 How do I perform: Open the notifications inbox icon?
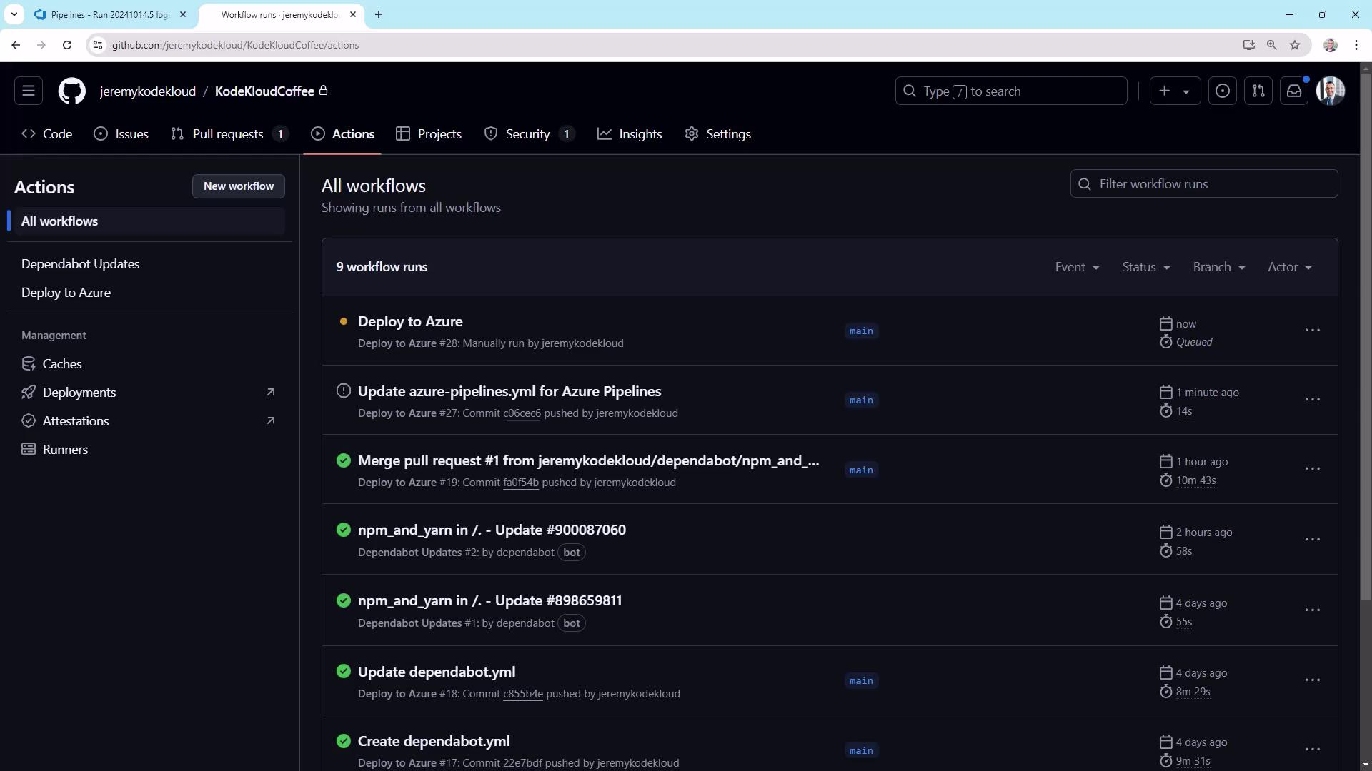pos(1293,91)
